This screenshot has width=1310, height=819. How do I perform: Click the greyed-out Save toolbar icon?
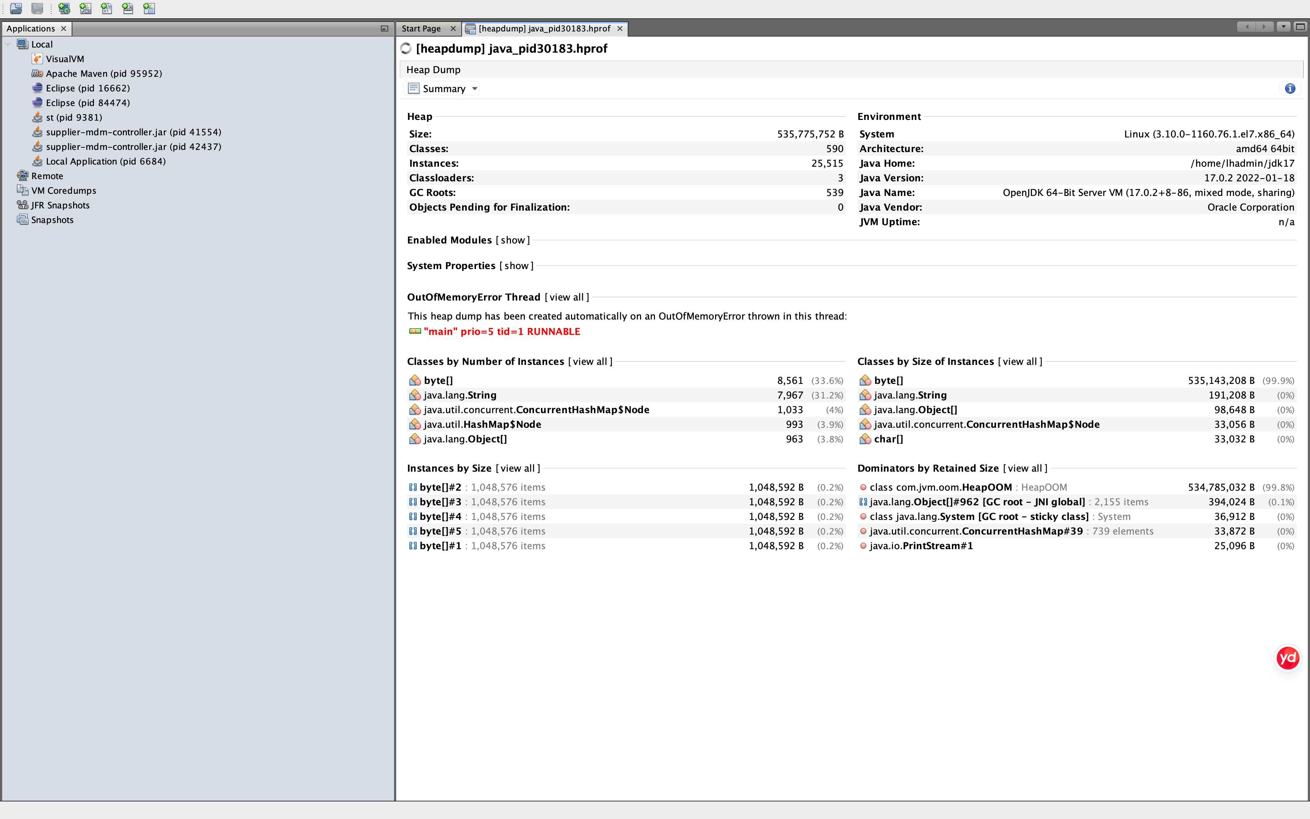37,9
